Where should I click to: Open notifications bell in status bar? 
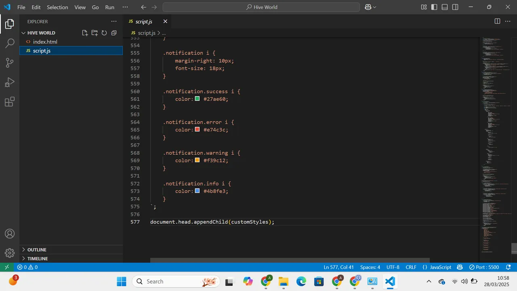pos(509,267)
